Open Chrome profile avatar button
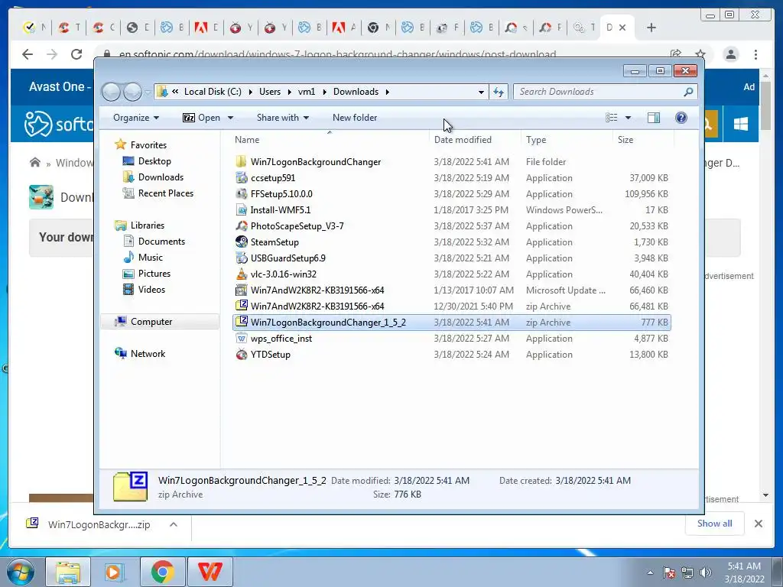The image size is (783, 587). (730, 54)
